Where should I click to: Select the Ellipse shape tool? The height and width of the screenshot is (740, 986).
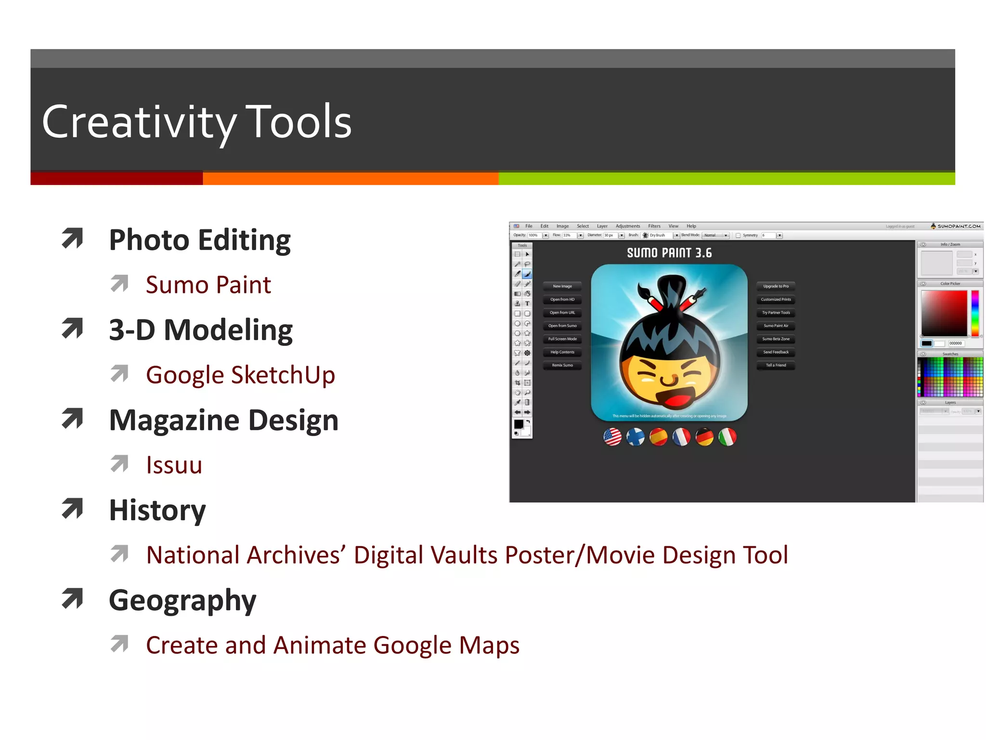pos(518,323)
